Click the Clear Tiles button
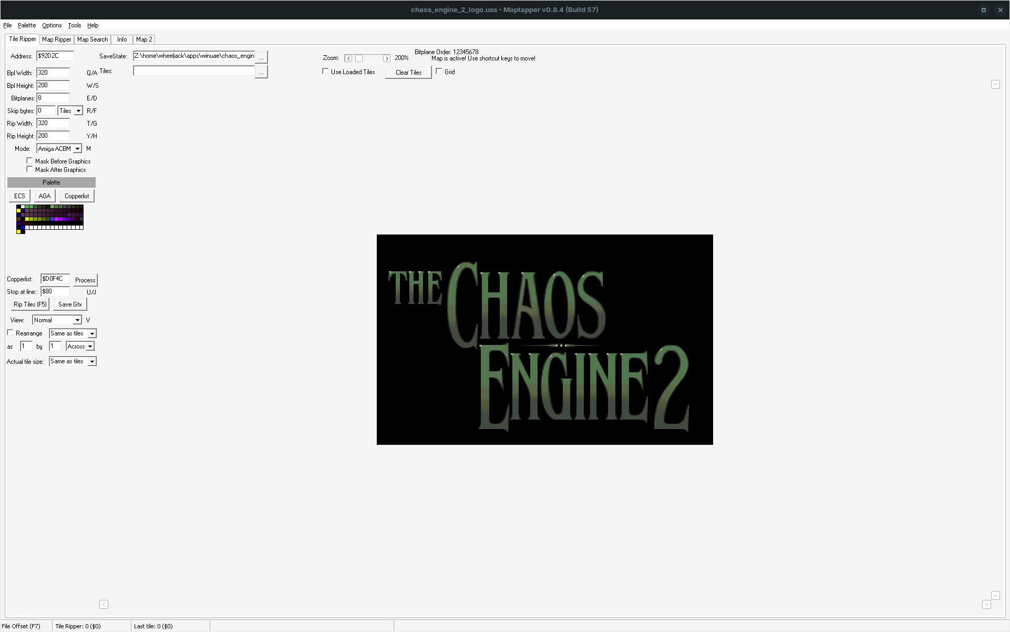 click(x=408, y=73)
